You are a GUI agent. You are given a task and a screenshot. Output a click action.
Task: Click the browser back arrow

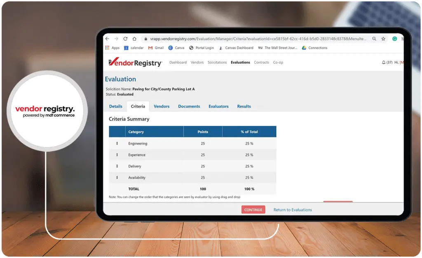point(107,39)
